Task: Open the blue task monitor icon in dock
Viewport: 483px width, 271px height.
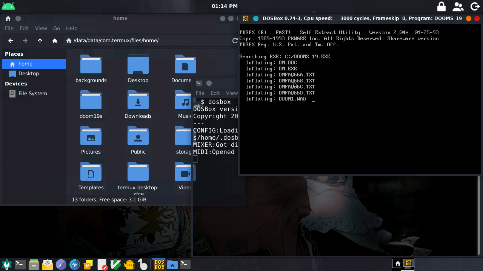Action: pos(75,265)
